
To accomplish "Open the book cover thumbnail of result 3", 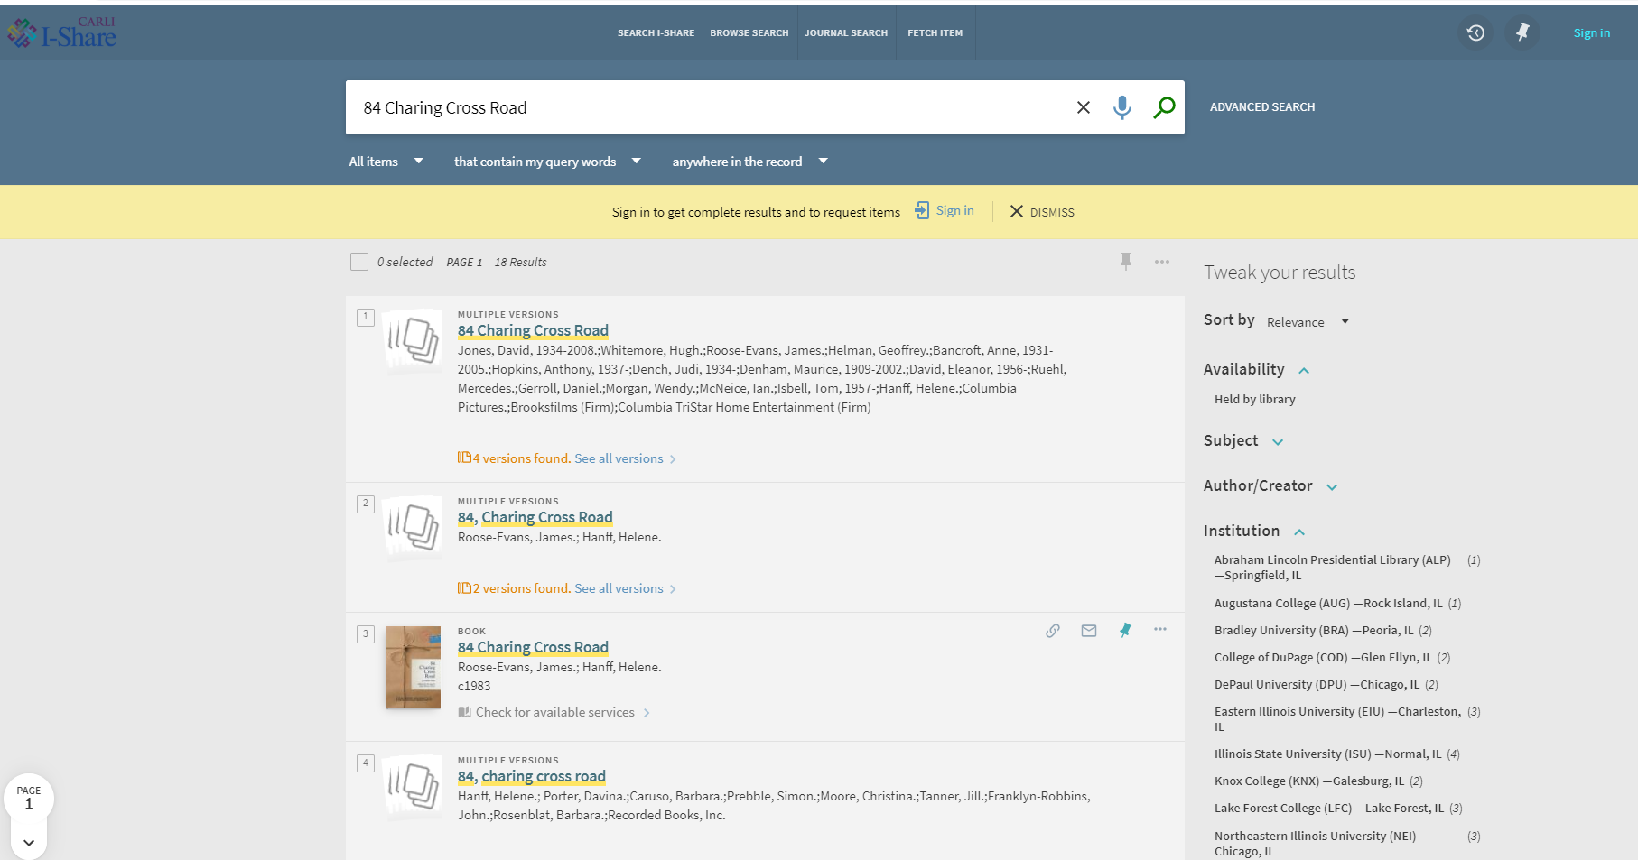I will (x=414, y=668).
